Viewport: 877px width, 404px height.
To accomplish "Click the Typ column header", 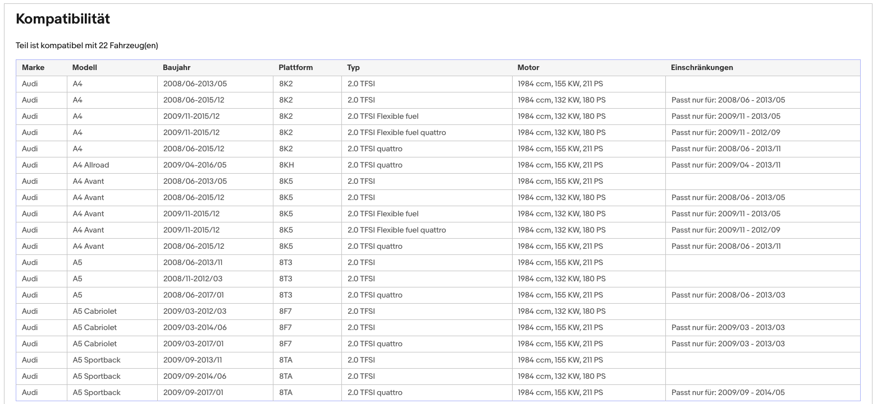I will (354, 67).
